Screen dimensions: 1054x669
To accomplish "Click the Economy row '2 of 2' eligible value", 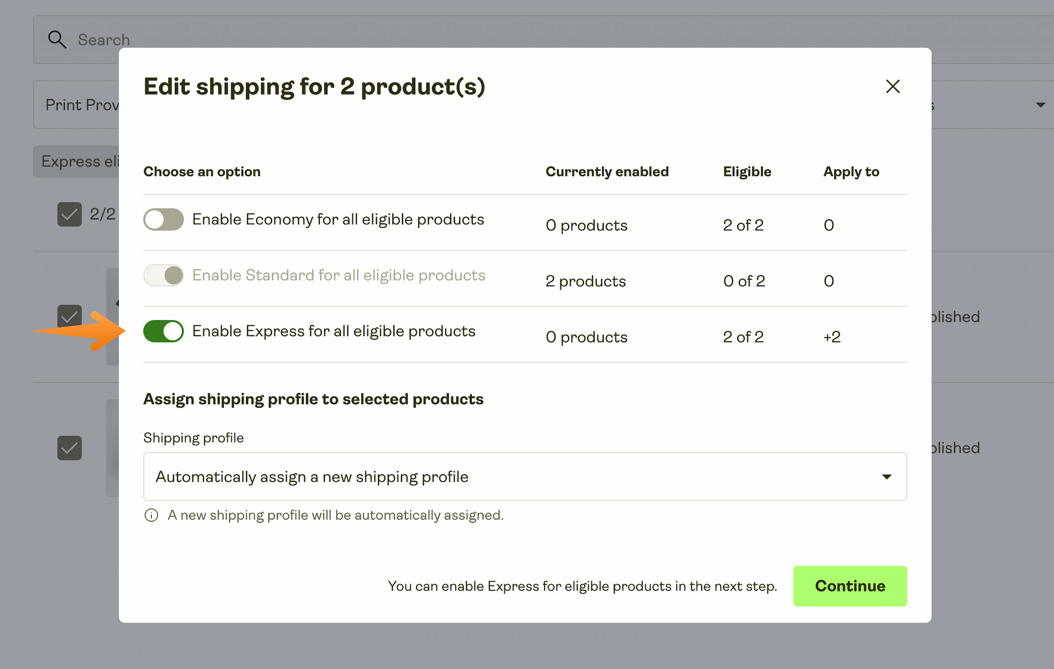I will coord(743,225).
